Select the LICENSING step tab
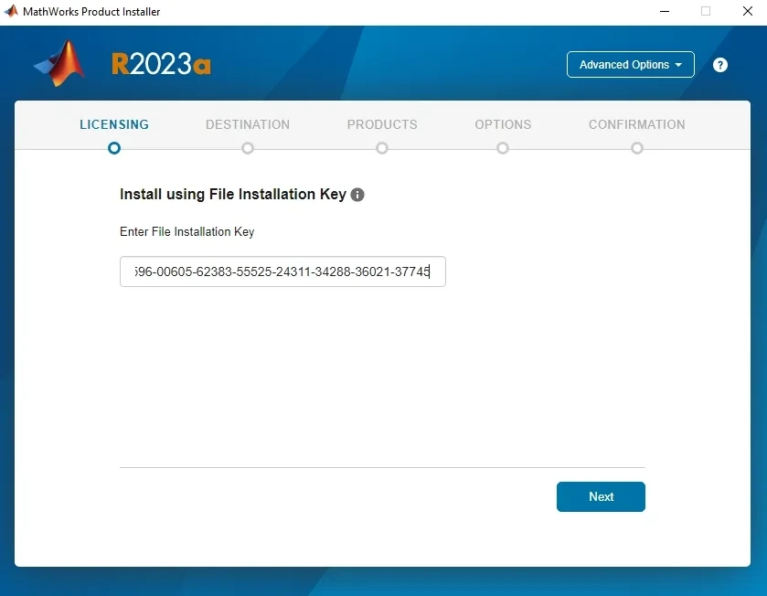Image resolution: width=767 pixels, height=596 pixels. 114,124
